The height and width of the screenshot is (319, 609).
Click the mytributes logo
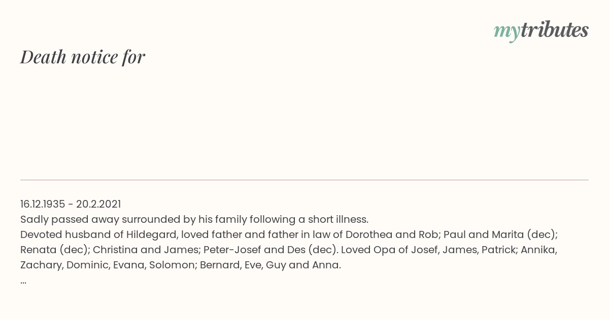pyautogui.click(x=541, y=31)
